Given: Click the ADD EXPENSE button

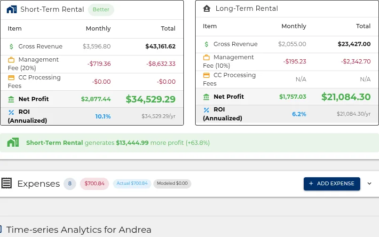Looking at the screenshot, I should coord(332,183).
